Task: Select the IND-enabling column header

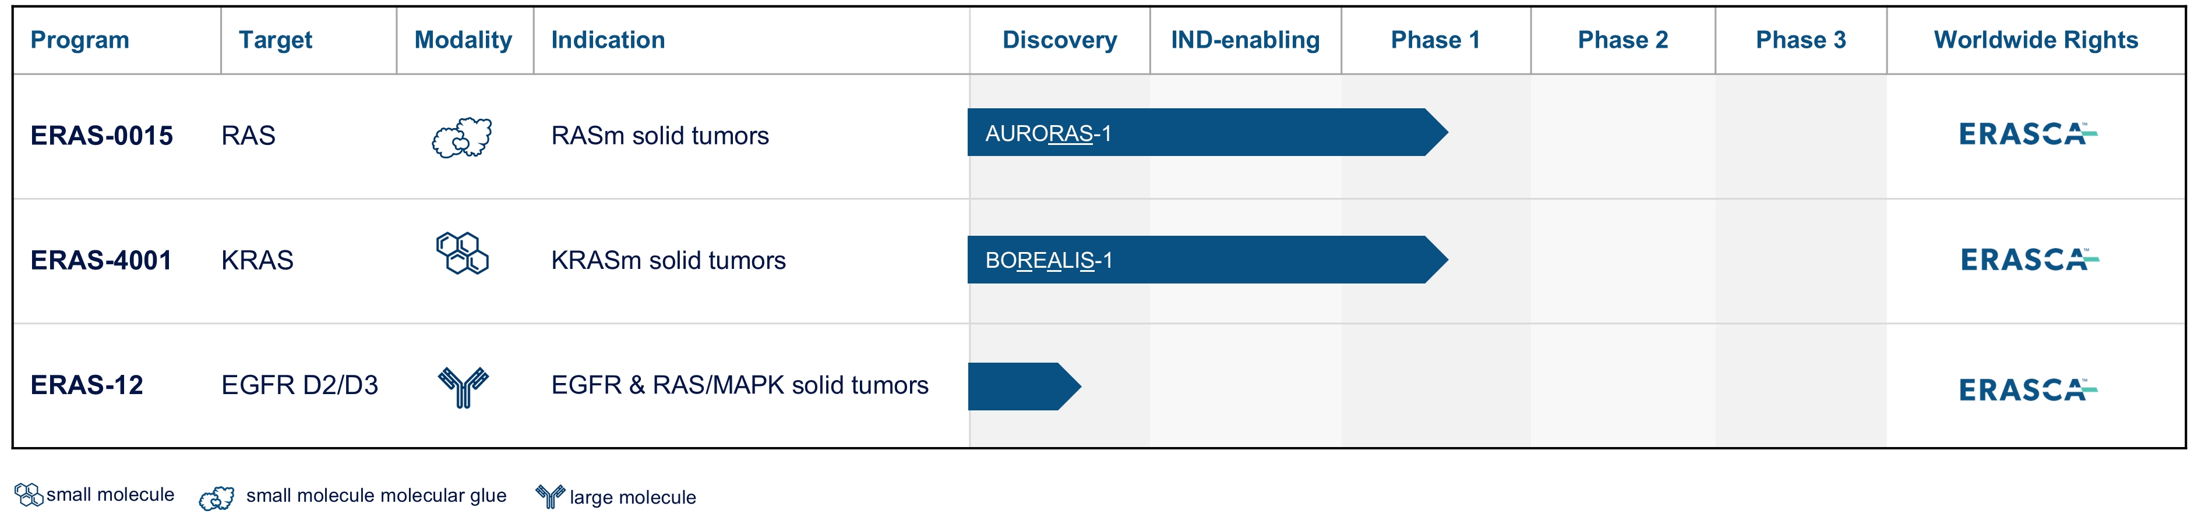Action: pos(1244,40)
